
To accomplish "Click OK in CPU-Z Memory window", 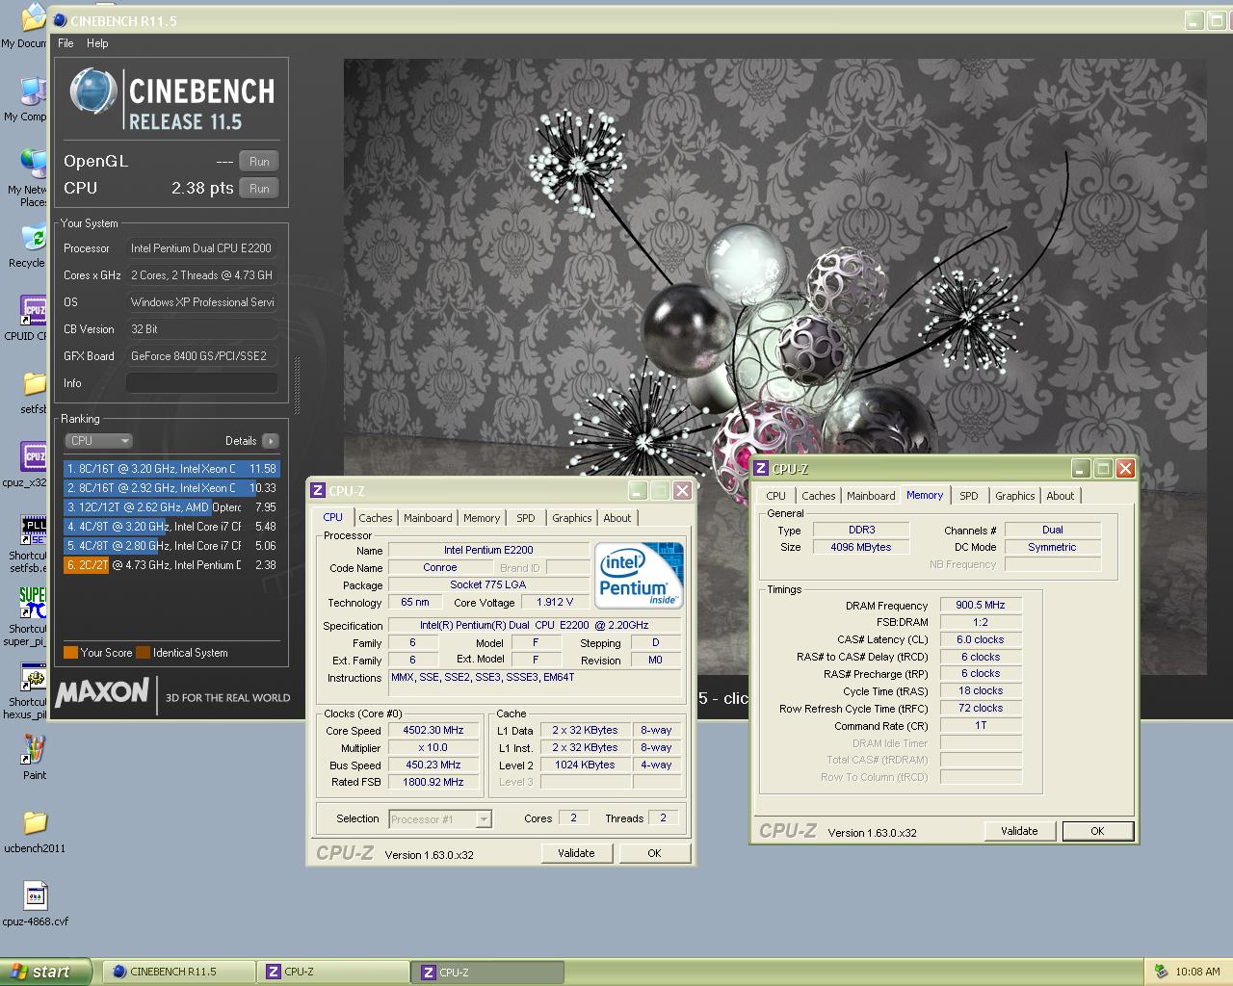I will 1097,831.
